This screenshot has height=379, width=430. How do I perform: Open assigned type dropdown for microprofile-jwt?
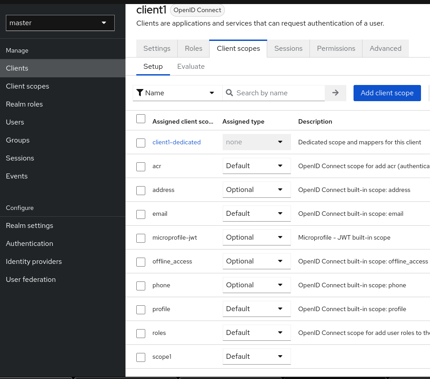point(256,237)
